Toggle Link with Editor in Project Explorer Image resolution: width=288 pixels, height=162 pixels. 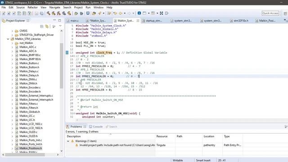coord(47,27)
